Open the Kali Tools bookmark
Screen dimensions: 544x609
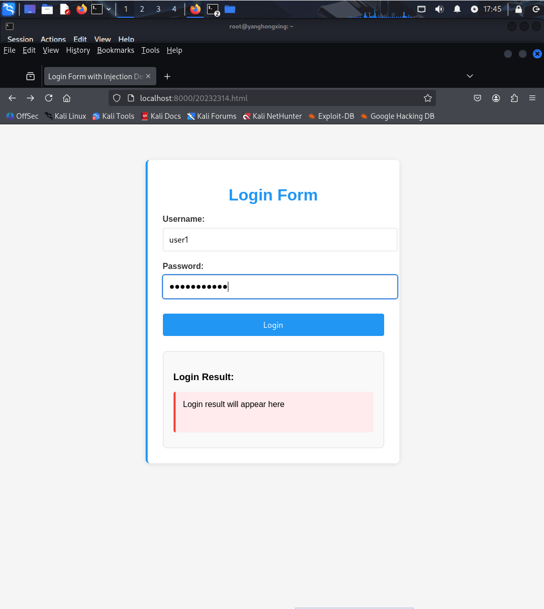[113, 116]
